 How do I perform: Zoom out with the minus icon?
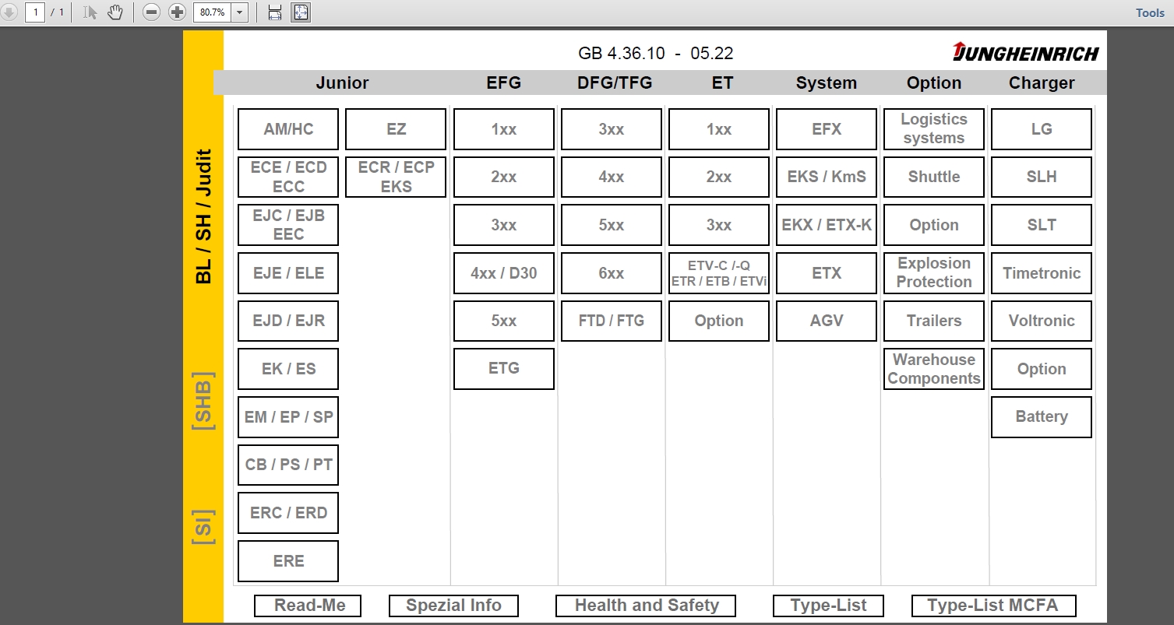pyautogui.click(x=152, y=12)
